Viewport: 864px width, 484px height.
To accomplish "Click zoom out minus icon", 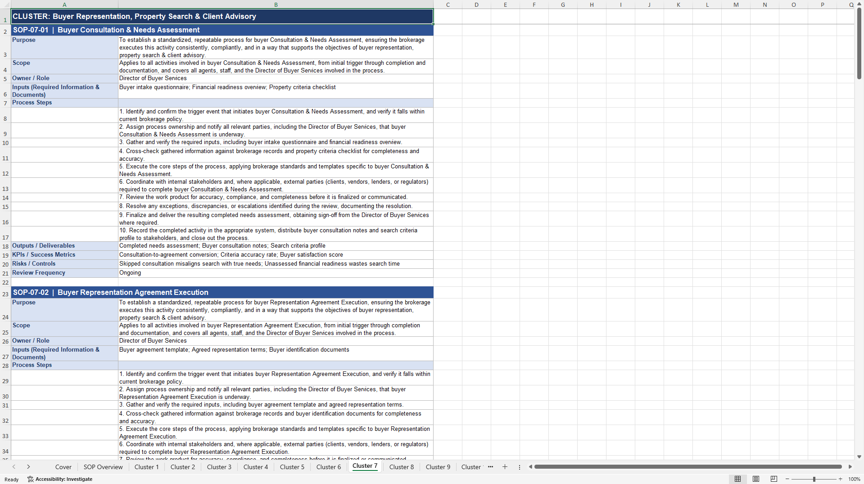I will click(787, 479).
